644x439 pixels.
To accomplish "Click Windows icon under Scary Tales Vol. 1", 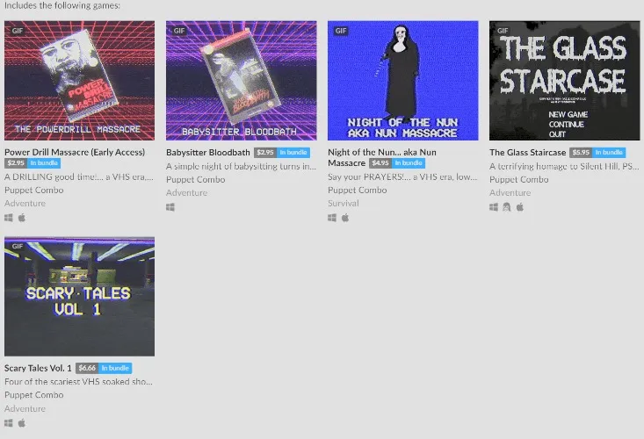I will [9, 423].
